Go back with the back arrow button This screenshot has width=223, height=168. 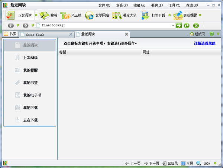[11, 26]
